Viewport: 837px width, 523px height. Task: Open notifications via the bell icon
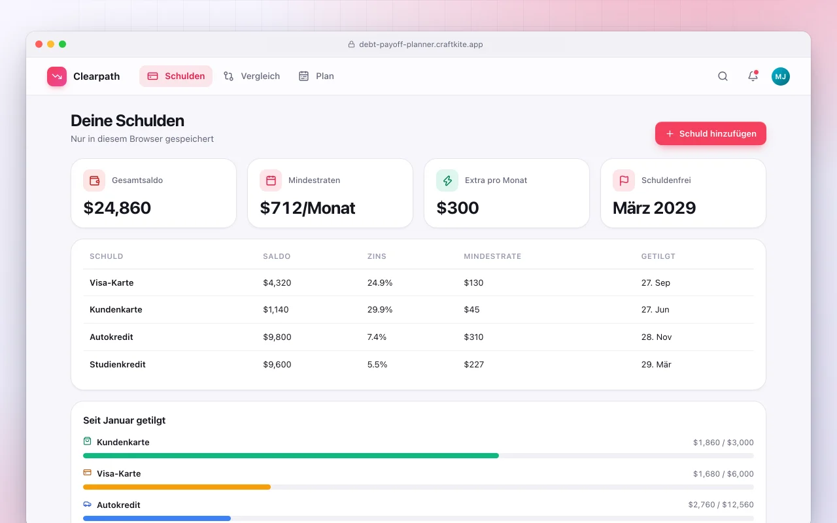[x=753, y=76]
